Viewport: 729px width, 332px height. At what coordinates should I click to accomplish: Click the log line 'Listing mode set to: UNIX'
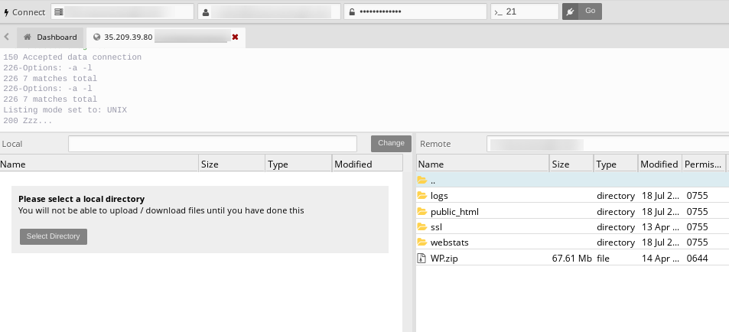point(65,110)
